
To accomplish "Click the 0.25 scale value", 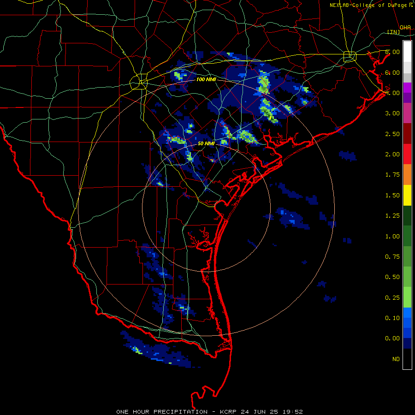I will click(392, 298).
